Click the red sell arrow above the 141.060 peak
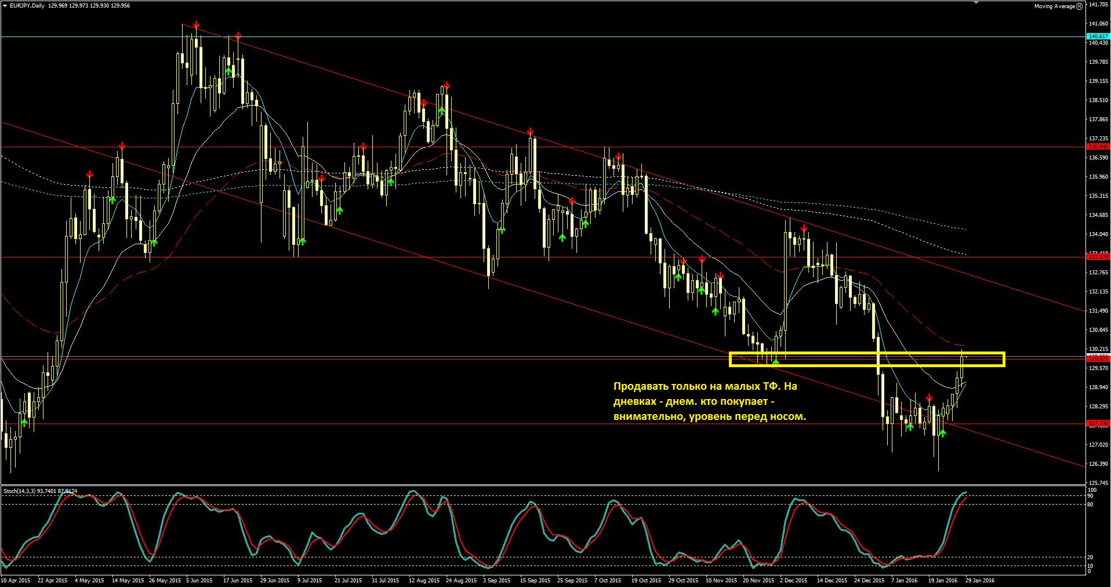The height and width of the screenshot is (587, 1111). (x=197, y=25)
